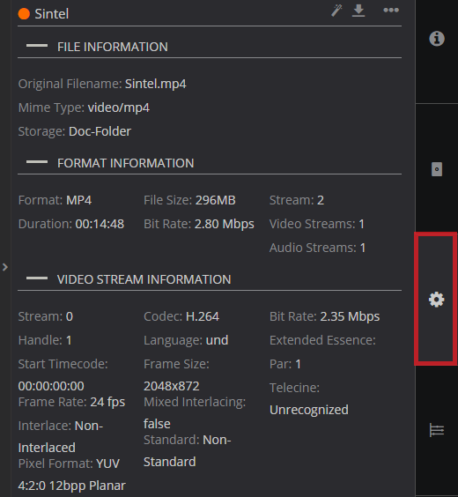The height and width of the screenshot is (497, 458).
Task: Open the file document icon sidebar tab
Action: (x=437, y=169)
